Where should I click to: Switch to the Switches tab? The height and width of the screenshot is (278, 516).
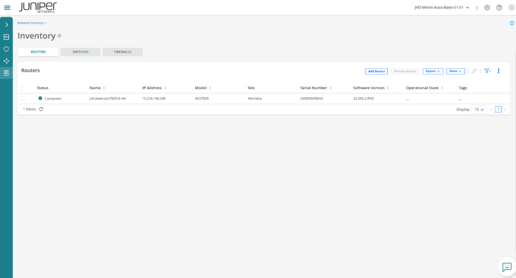click(81, 52)
